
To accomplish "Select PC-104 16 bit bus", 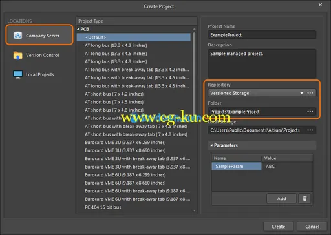I will tap(134, 207).
